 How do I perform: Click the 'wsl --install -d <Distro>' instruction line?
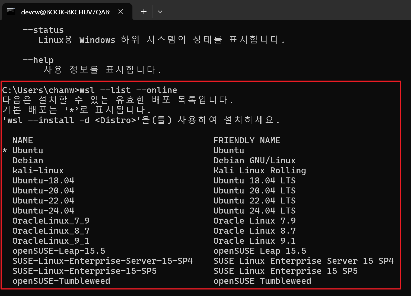tap(141, 120)
